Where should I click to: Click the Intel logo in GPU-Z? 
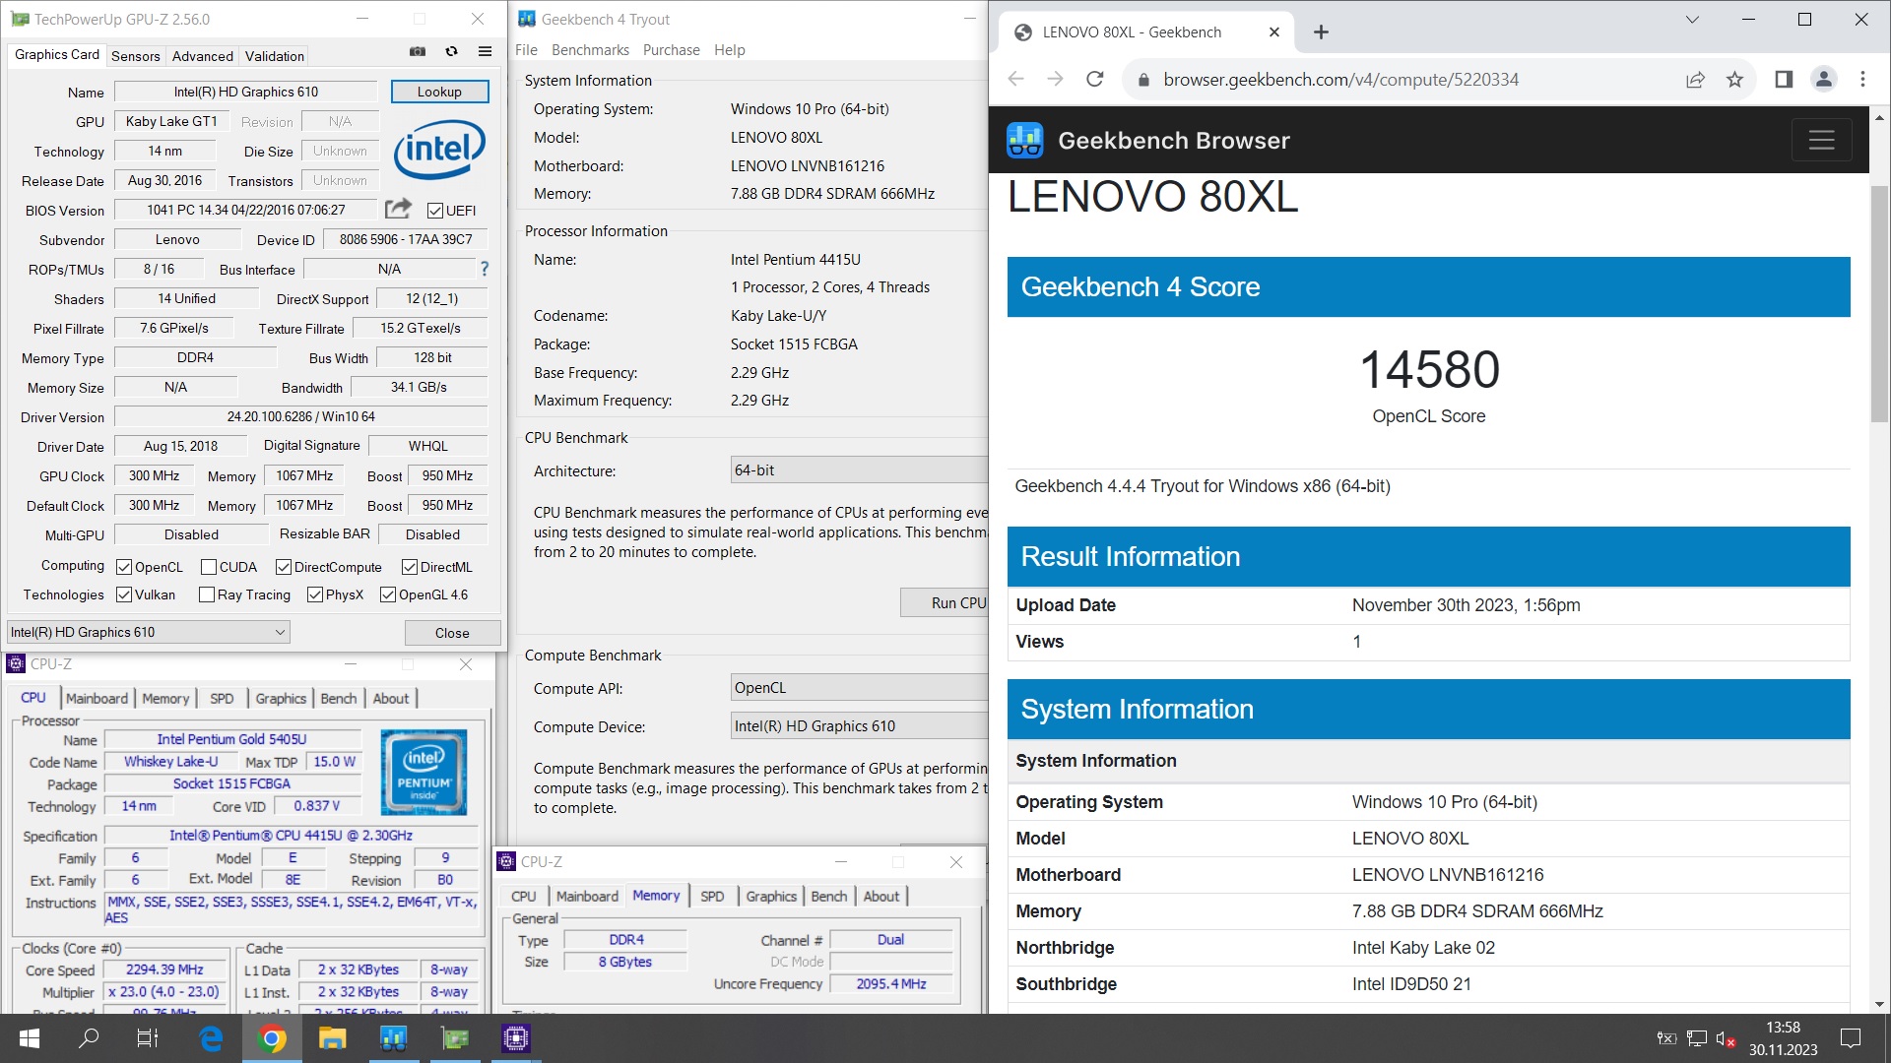pyautogui.click(x=439, y=150)
